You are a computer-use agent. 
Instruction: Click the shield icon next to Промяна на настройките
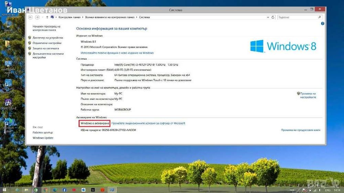[x=298, y=94]
